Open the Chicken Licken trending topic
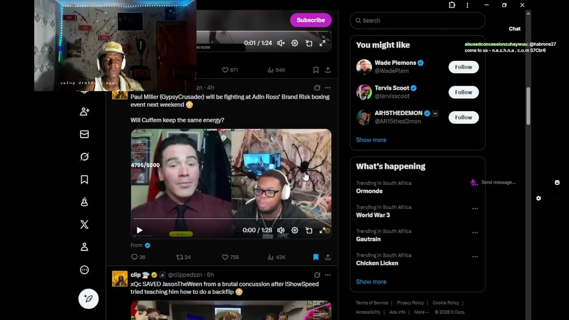Viewport: 569px width, 320px height. click(x=377, y=263)
